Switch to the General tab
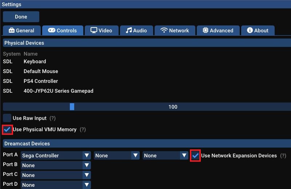 click(21, 31)
